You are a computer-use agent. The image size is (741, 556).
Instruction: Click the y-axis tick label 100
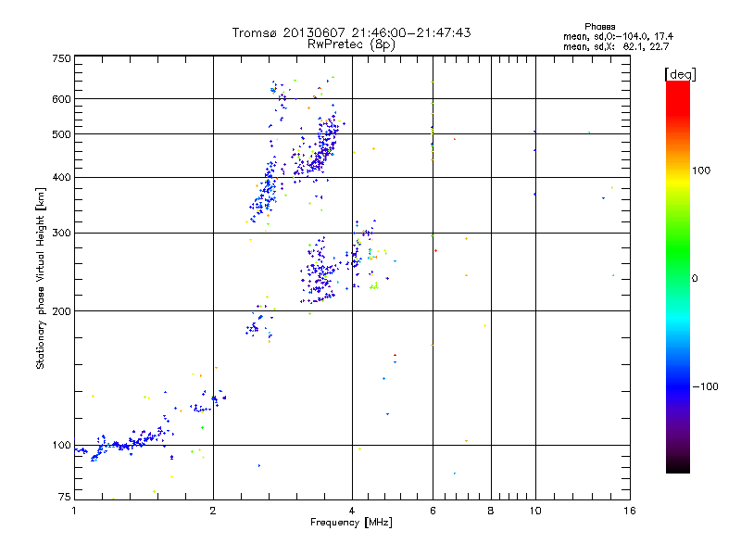coord(61,446)
